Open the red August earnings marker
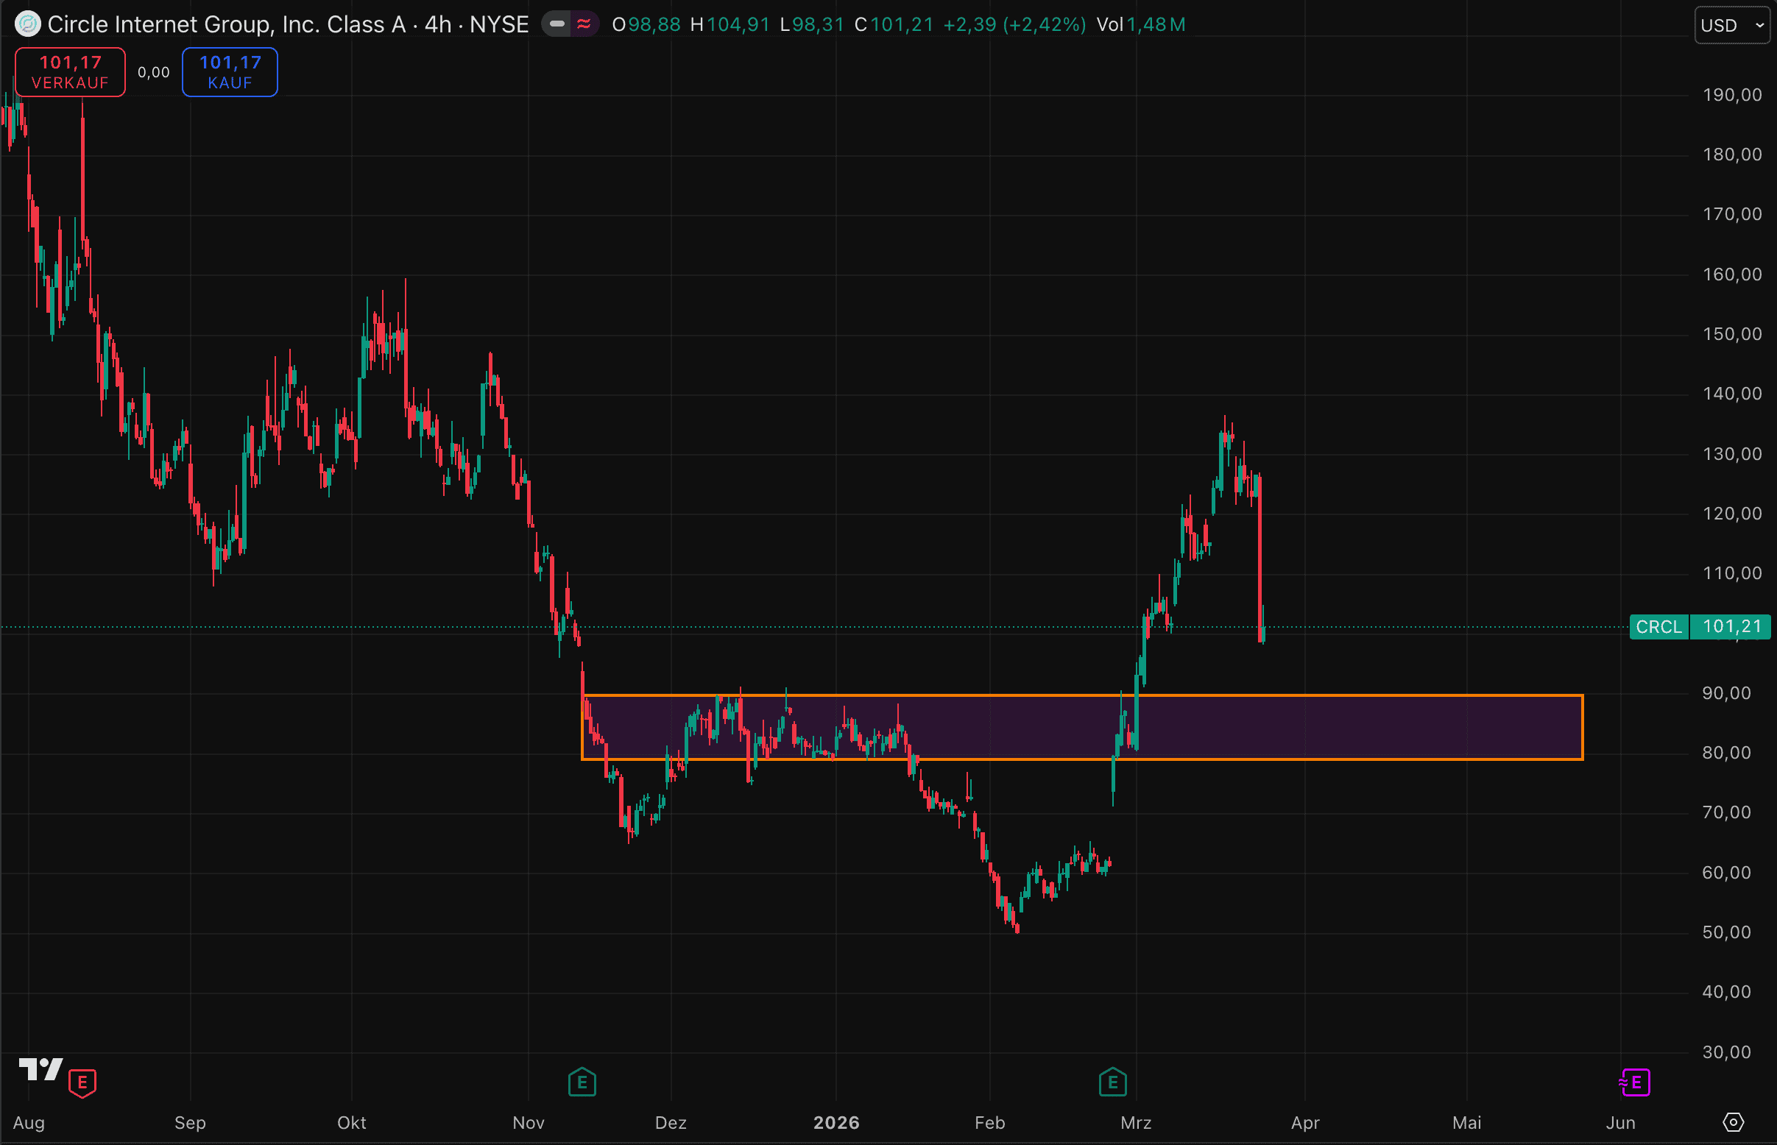The image size is (1777, 1145). tap(82, 1082)
